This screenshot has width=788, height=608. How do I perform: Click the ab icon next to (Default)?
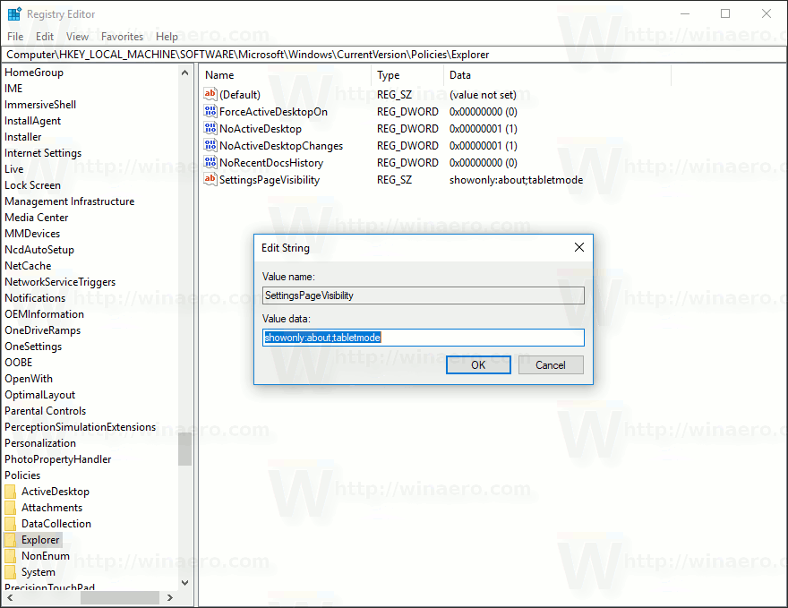pos(210,94)
